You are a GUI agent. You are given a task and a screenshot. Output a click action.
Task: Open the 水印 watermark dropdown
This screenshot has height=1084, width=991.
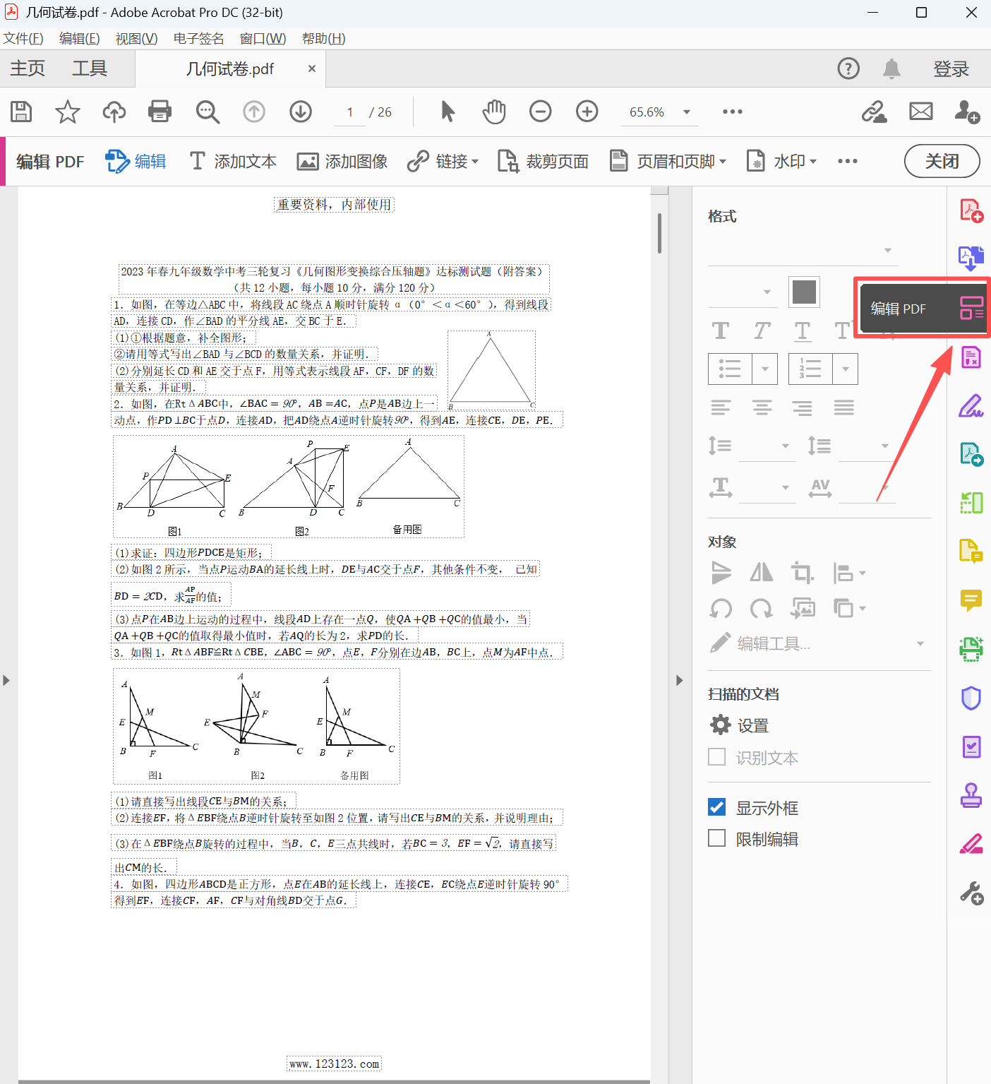[x=782, y=162]
